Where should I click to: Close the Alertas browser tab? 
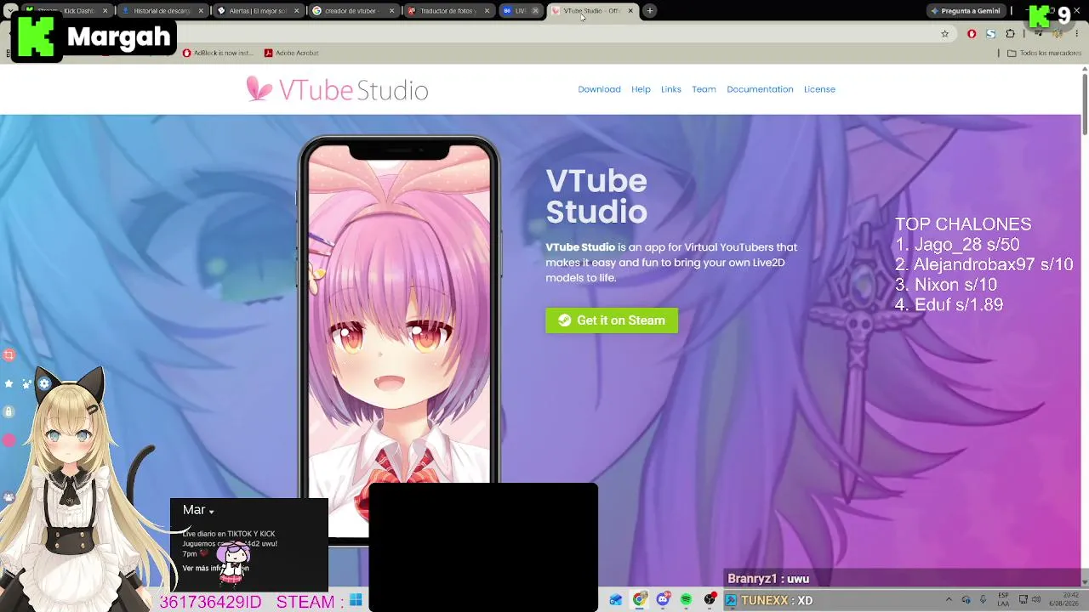point(297,11)
